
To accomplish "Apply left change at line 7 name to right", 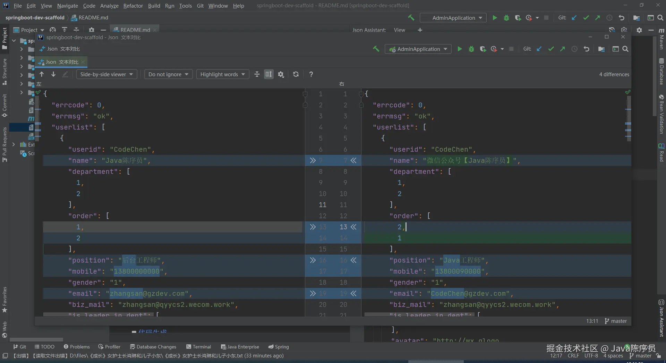I will pyautogui.click(x=313, y=160).
